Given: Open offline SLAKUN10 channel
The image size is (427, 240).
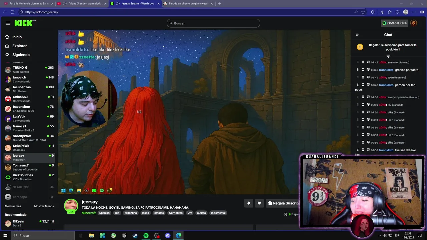Looking at the screenshot, I should [x=29, y=187].
